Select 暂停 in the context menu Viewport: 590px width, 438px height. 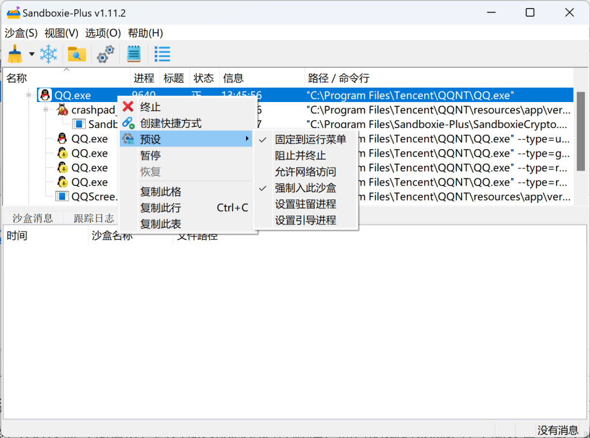[x=150, y=156]
